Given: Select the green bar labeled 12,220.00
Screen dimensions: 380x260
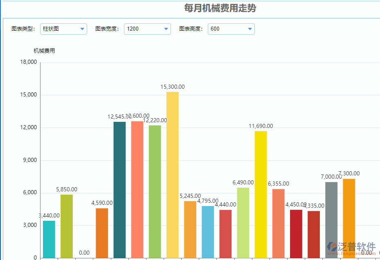Looking at the screenshot, I should [x=155, y=191].
